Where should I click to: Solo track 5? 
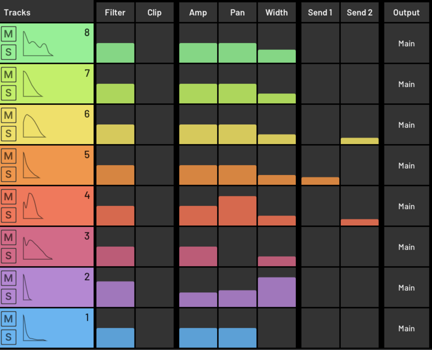[9, 174]
